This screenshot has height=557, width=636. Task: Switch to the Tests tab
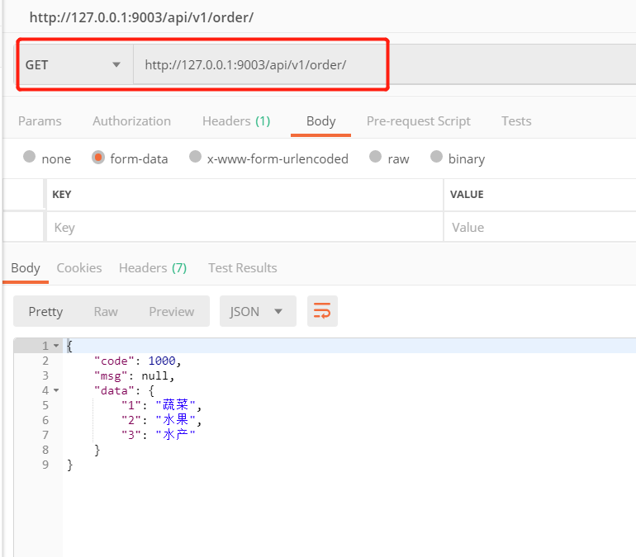click(516, 121)
